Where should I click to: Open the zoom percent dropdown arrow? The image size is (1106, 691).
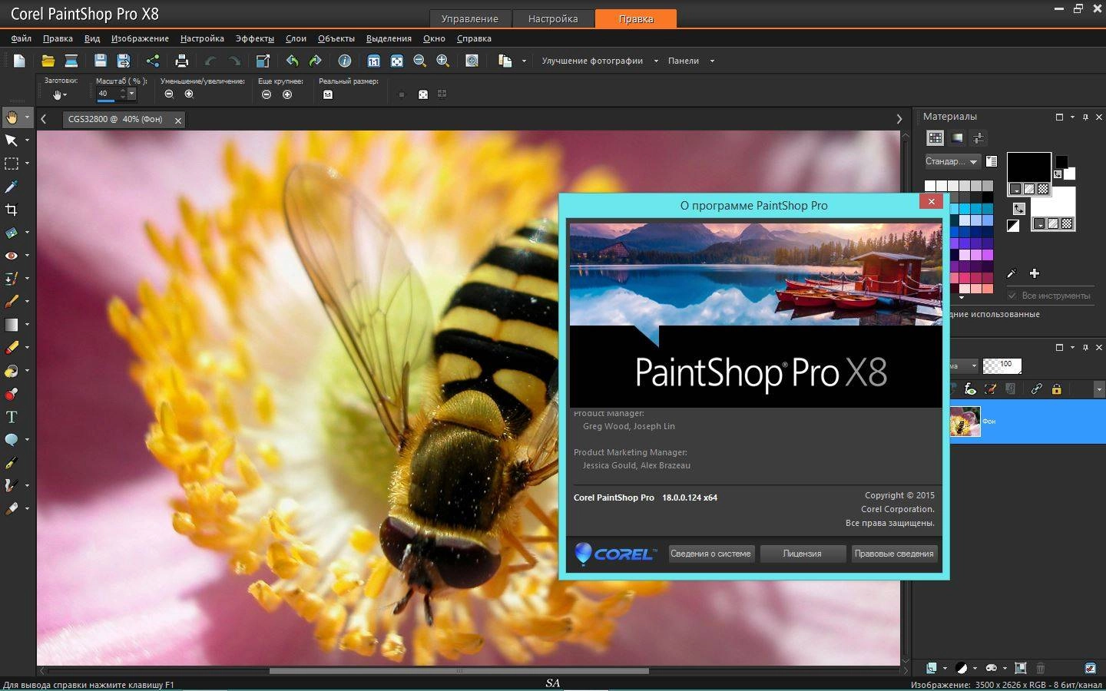(x=131, y=94)
